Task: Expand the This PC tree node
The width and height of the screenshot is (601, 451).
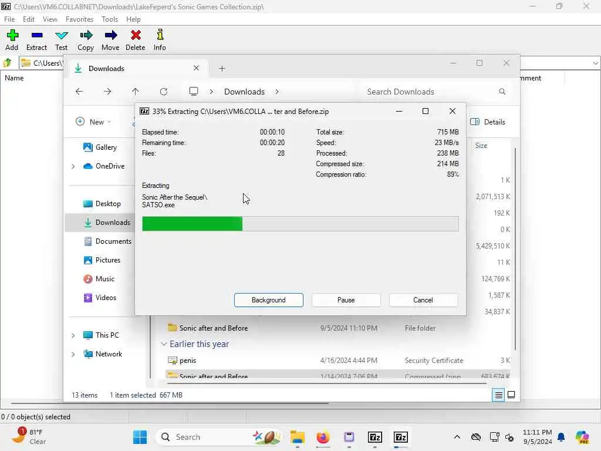Action: tap(73, 335)
